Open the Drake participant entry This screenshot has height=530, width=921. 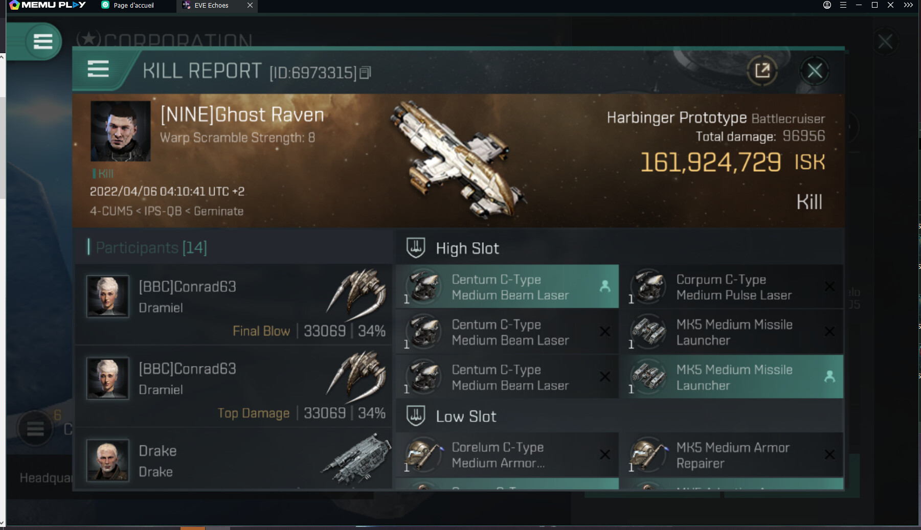234,460
